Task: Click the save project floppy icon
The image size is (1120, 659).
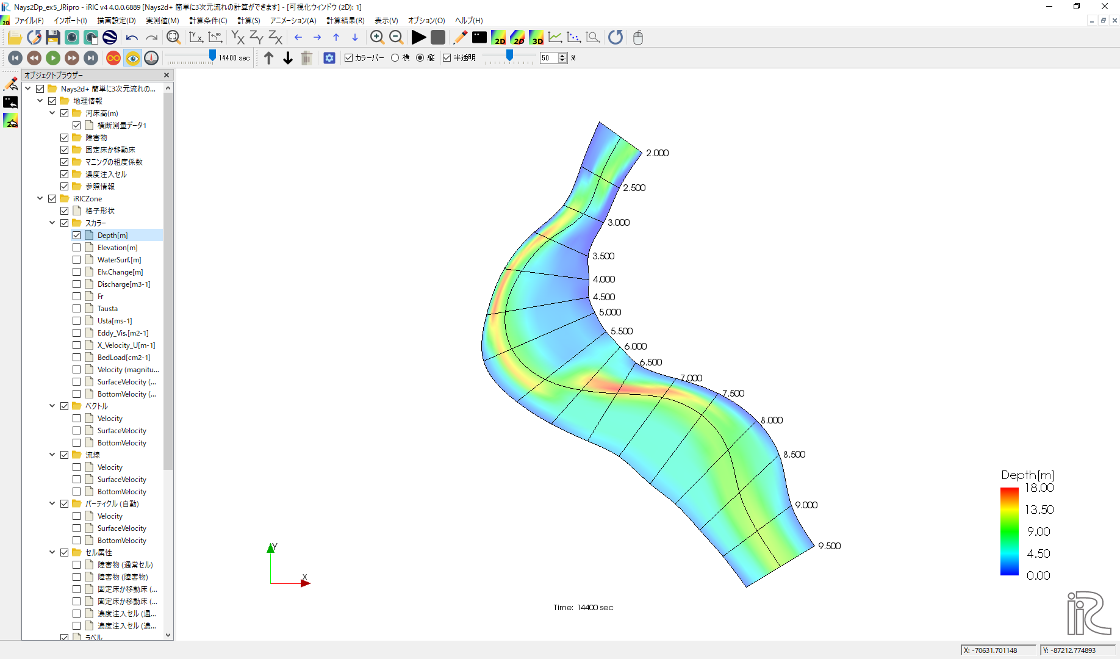Action: pyautogui.click(x=53, y=37)
